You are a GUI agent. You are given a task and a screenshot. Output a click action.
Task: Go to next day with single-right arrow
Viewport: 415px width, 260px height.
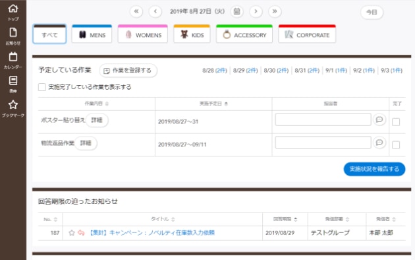pos(256,11)
